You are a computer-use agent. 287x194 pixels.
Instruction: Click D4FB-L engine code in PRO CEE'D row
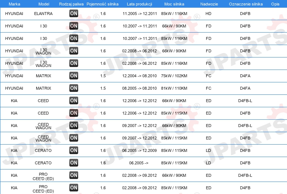(x=245, y=175)
